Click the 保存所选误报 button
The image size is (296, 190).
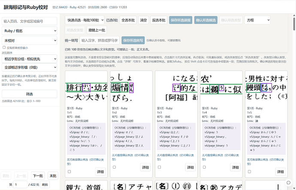click(x=181, y=20)
